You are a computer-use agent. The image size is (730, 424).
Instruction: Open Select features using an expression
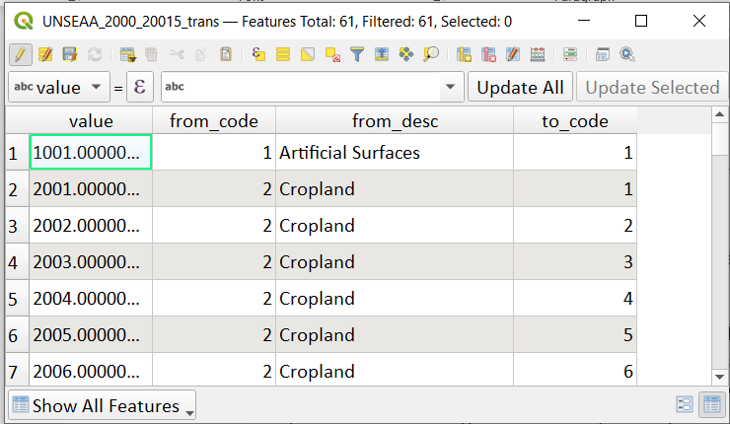(258, 54)
